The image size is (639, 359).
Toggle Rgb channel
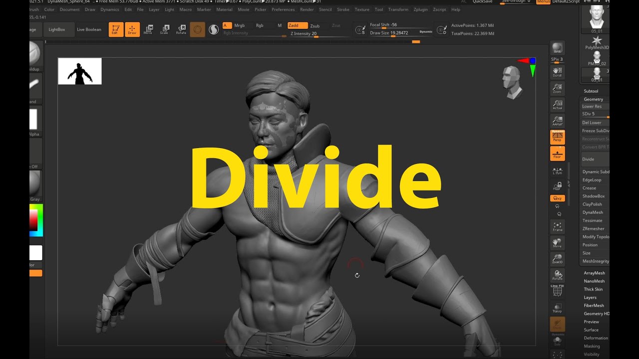point(260,25)
